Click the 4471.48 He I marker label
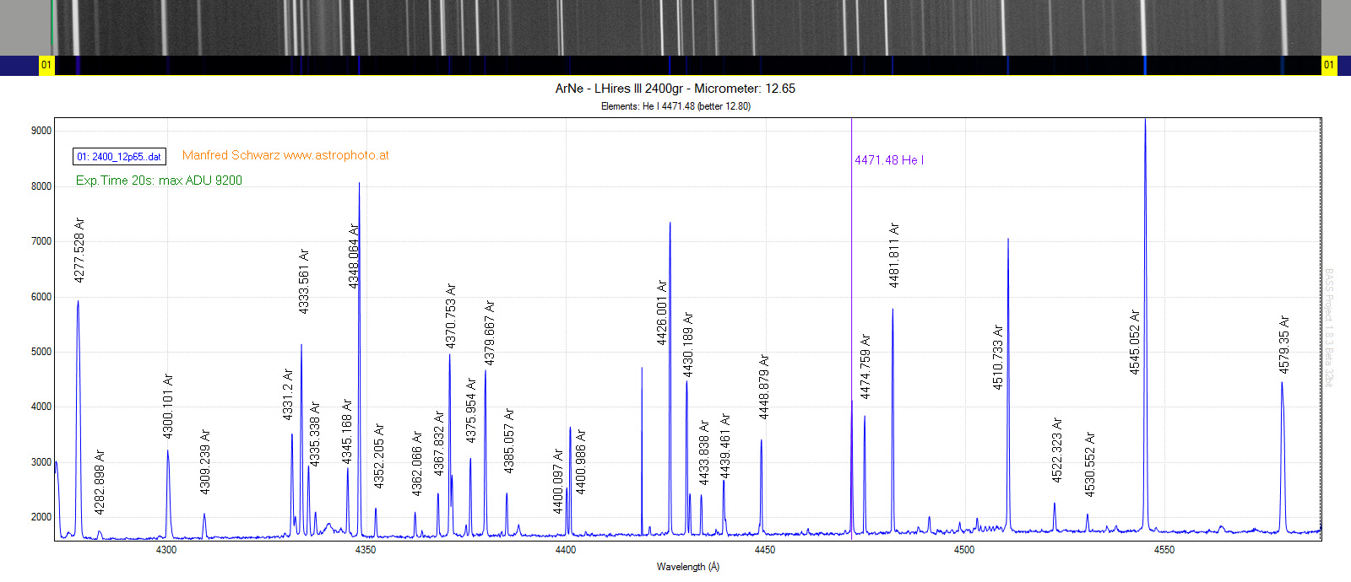 click(x=889, y=160)
